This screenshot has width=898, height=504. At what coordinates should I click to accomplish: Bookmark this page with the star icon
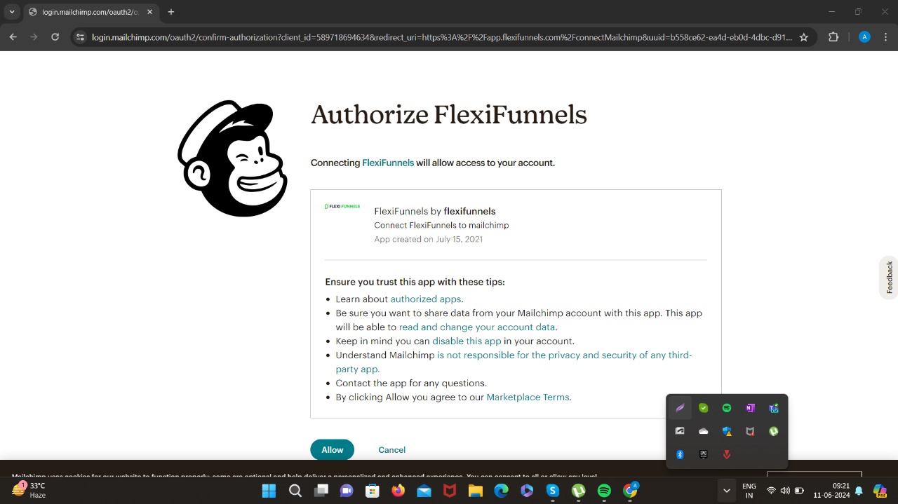[x=804, y=37]
